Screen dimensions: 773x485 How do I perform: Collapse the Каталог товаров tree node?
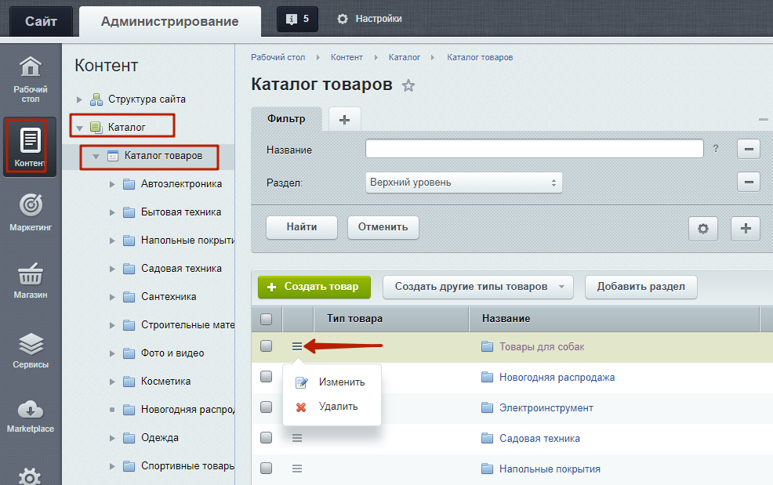(96, 156)
